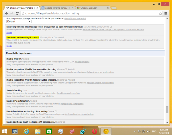Viewport: 172px width, 135px height.
Task: Click the Enable GPU rasterization title
Action: click(18, 101)
